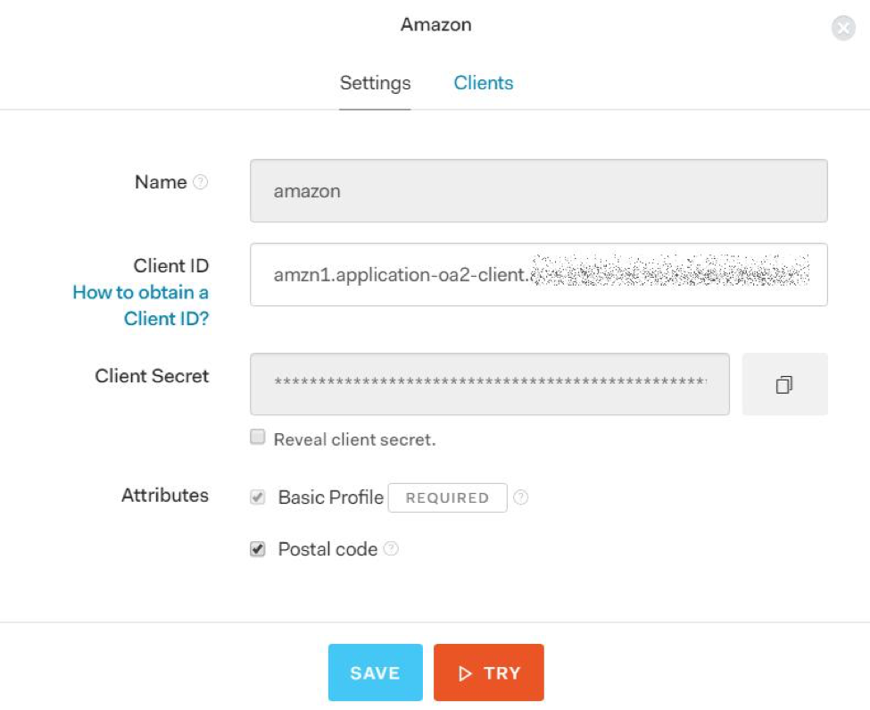
Task: Click the Client Secret label text
Action: pos(152,376)
